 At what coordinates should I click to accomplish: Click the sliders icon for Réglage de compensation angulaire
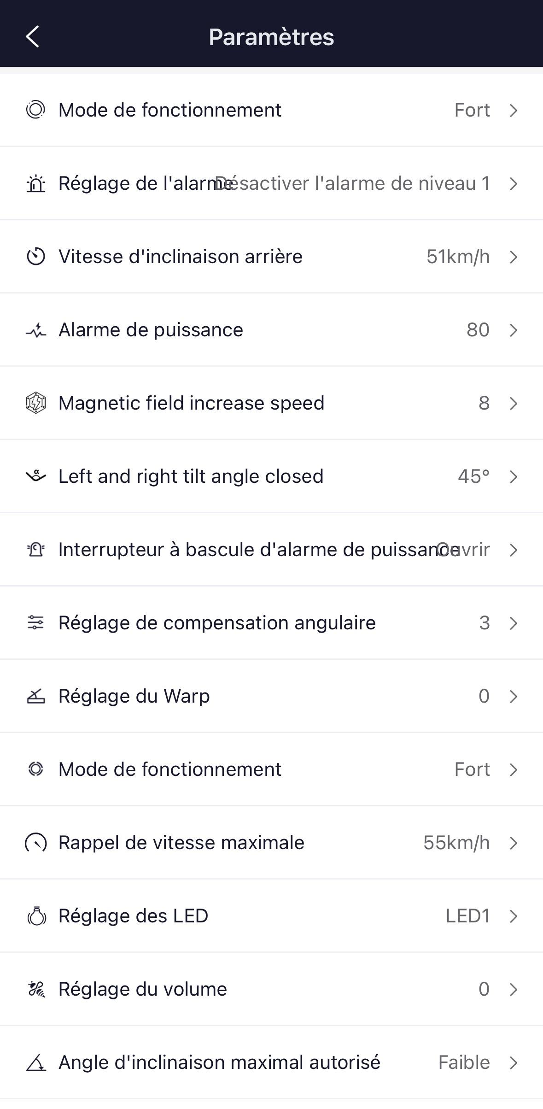35,623
